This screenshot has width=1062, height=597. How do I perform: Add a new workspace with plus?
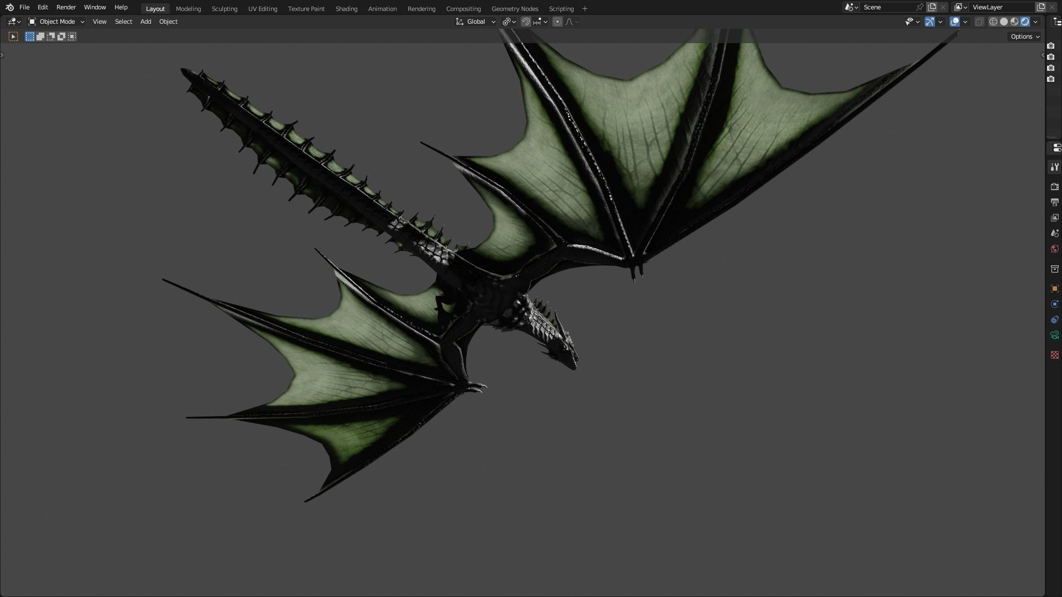[x=585, y=9]
